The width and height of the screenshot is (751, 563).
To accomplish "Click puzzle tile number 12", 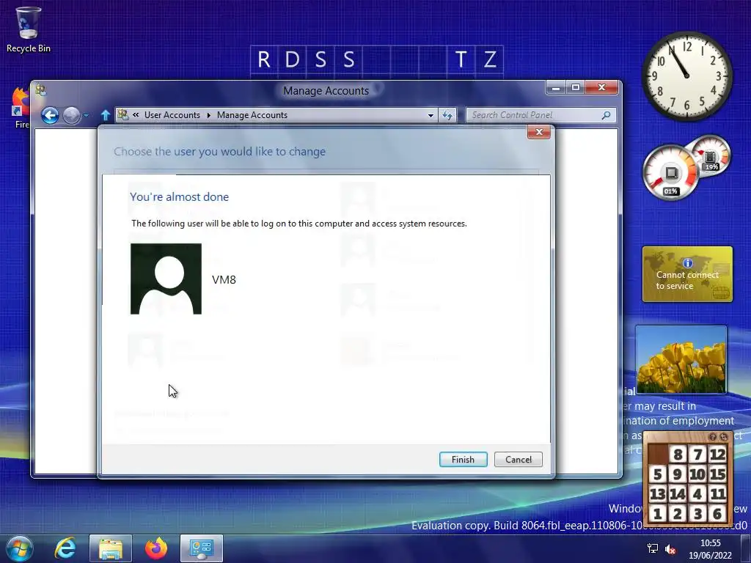I will [x=717, y=454].
